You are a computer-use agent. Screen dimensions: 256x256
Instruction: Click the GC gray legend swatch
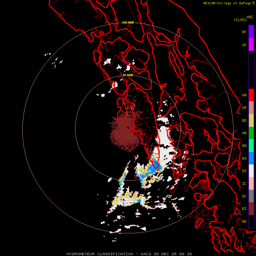coord(251,196)
